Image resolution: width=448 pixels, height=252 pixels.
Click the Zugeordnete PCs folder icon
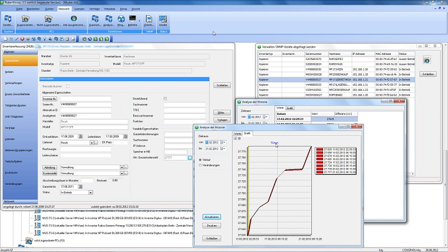point(26,20)
